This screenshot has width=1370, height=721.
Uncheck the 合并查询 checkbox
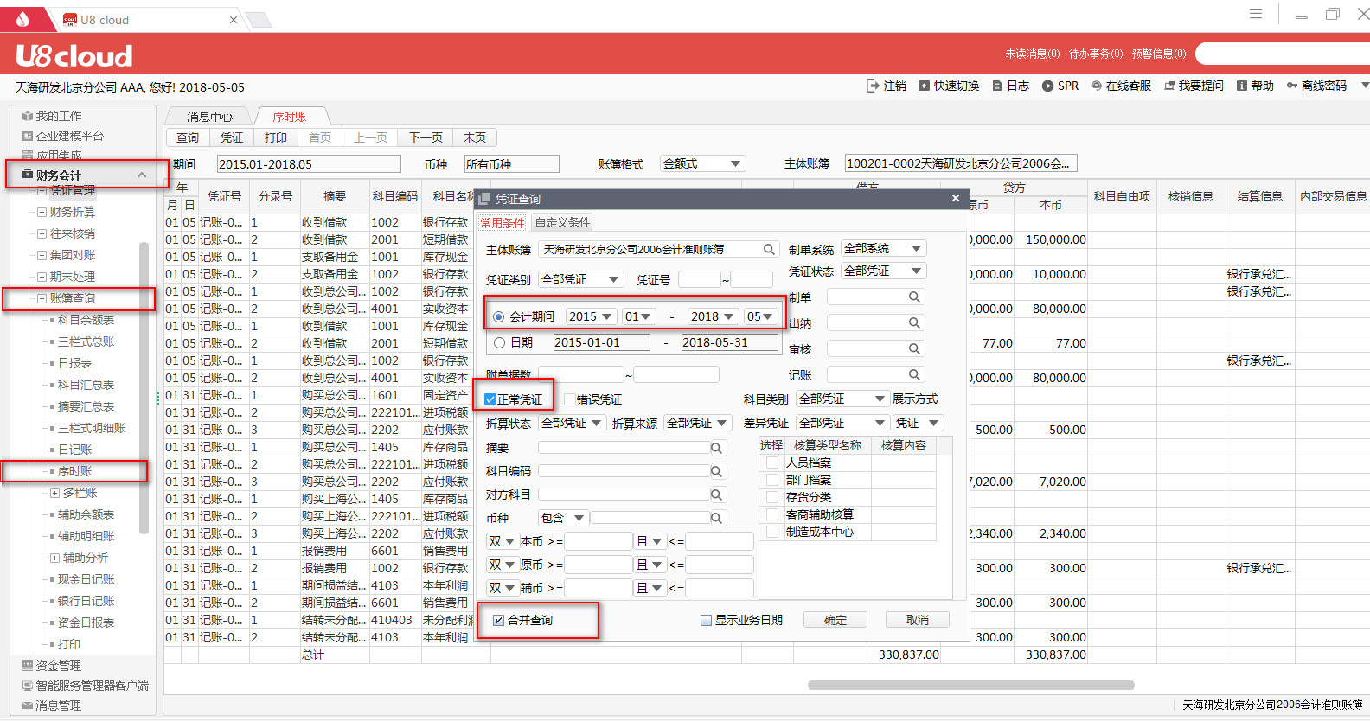pyautogui.click(x=498, y=621)
